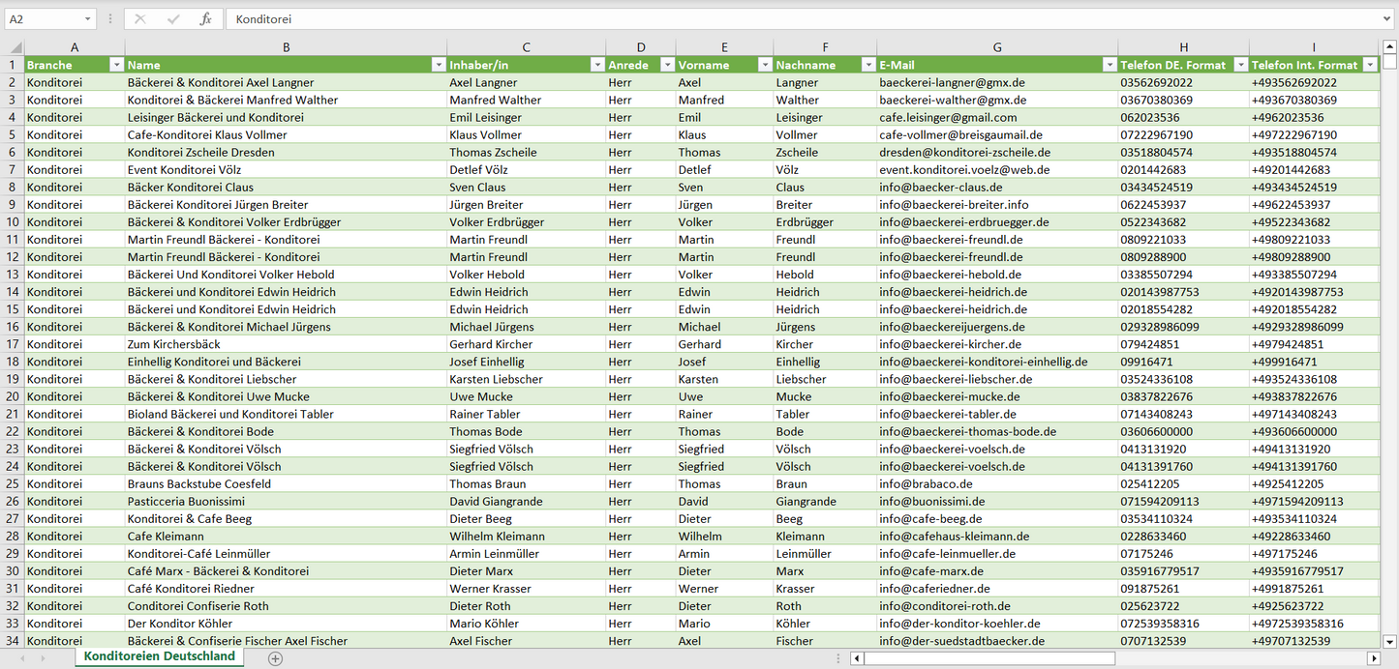Open the E-Mail column filter dropdown
This screenshot has height=669, width=1399.
point(1109,65)
